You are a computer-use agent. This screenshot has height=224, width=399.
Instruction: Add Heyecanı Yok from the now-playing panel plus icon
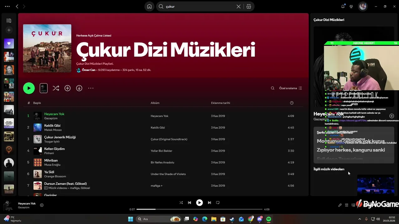click(x=392, y=116)
